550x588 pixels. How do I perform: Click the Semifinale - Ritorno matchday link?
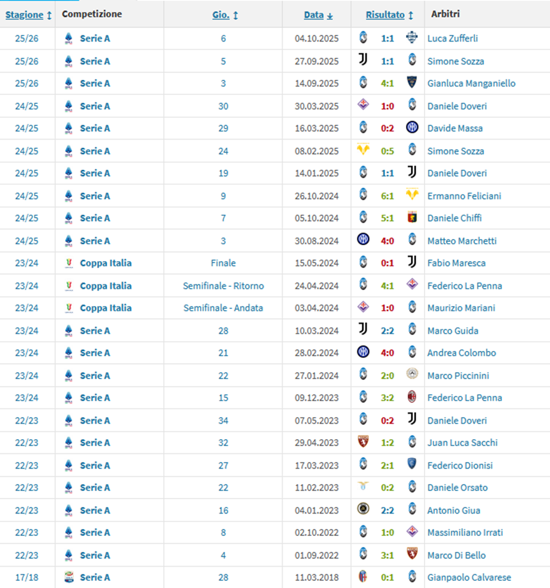pyautogui.click(x=223, y=285)
